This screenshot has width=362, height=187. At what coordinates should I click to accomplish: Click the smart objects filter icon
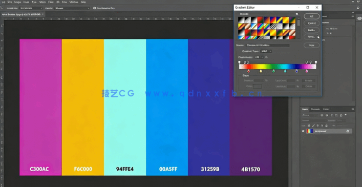click(341, 115)
